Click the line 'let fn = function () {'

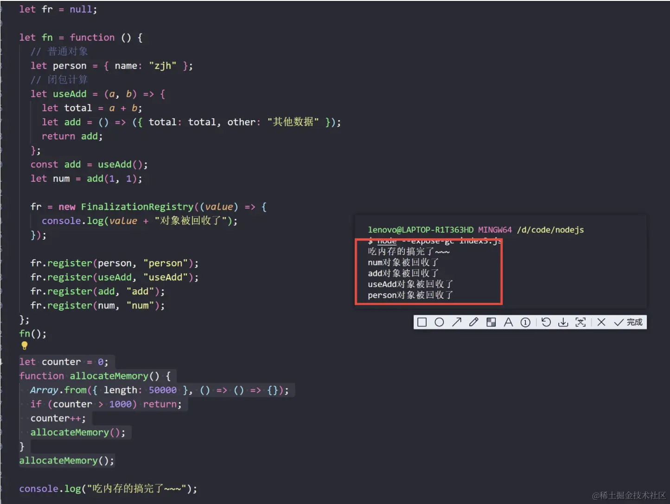81,38
